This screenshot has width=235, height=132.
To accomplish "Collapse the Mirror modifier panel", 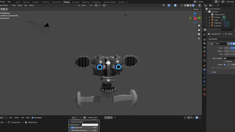I will click(209, 44).
